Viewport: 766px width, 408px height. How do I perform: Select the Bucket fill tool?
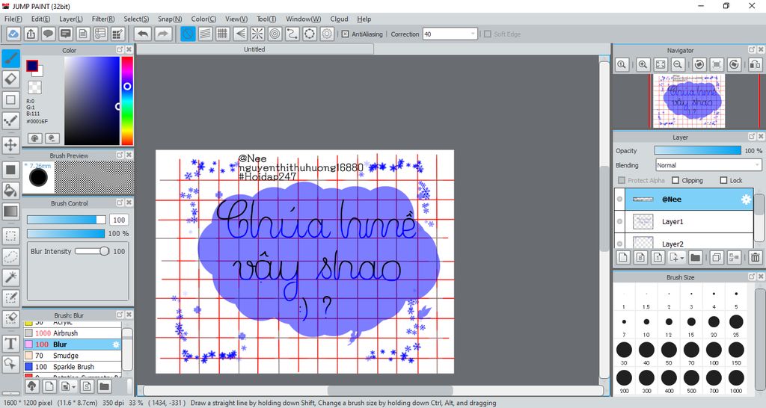[x=10, y=191]
